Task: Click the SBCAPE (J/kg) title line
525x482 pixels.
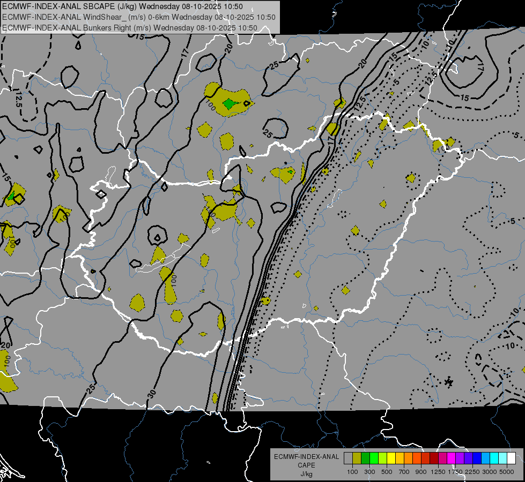Action: tap(122, 6)
